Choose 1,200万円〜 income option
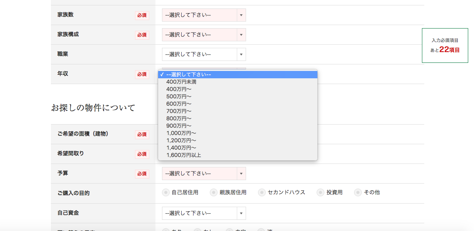This screenshot has width=474, height=231. tap(181, 140)
